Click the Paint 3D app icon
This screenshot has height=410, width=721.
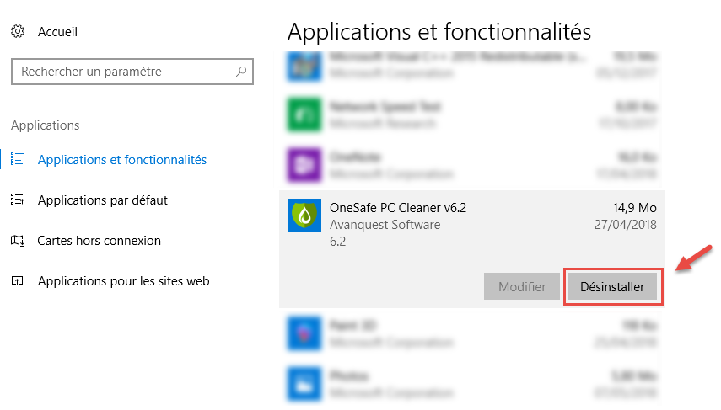tap(304, 333)
